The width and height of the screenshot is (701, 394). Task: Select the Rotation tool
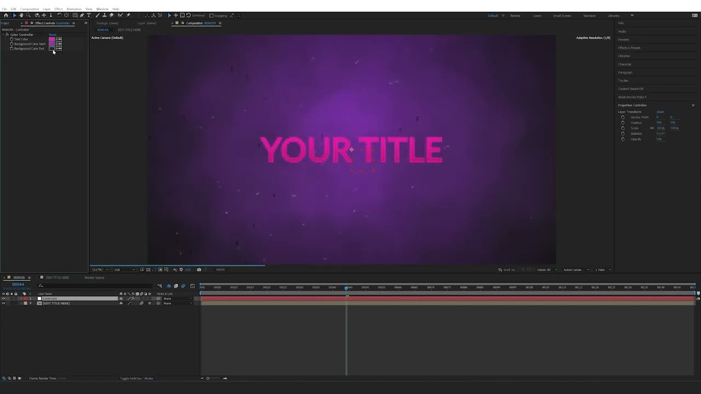pos(59,15)
